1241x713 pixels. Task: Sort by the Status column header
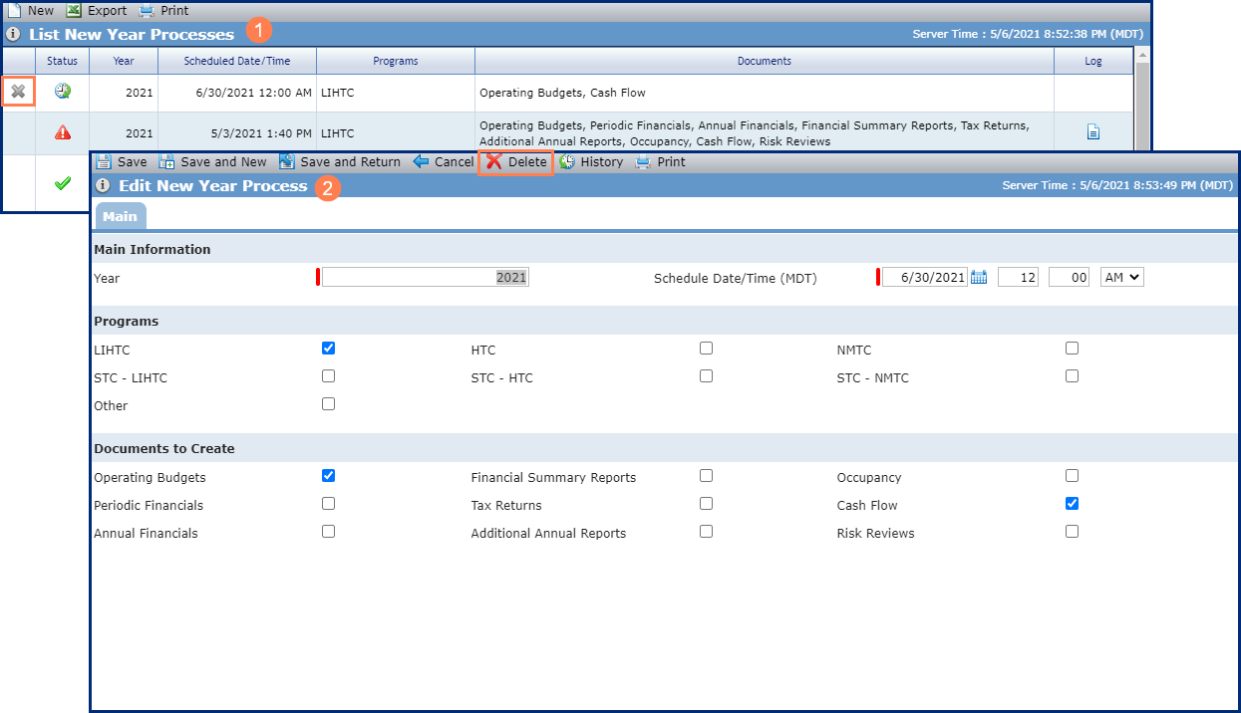[63, 61]
